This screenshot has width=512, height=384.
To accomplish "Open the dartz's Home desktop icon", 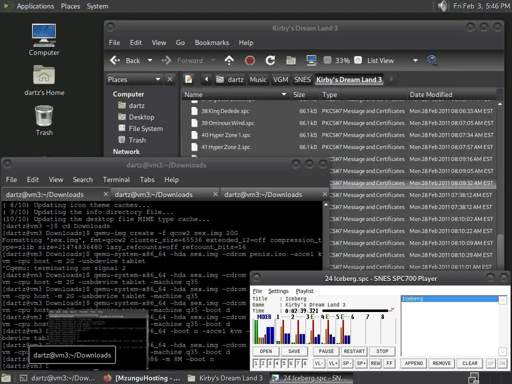I will (44, 80).
